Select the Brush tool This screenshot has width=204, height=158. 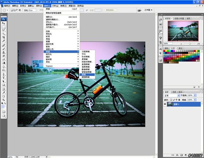(x=4, y=49)
